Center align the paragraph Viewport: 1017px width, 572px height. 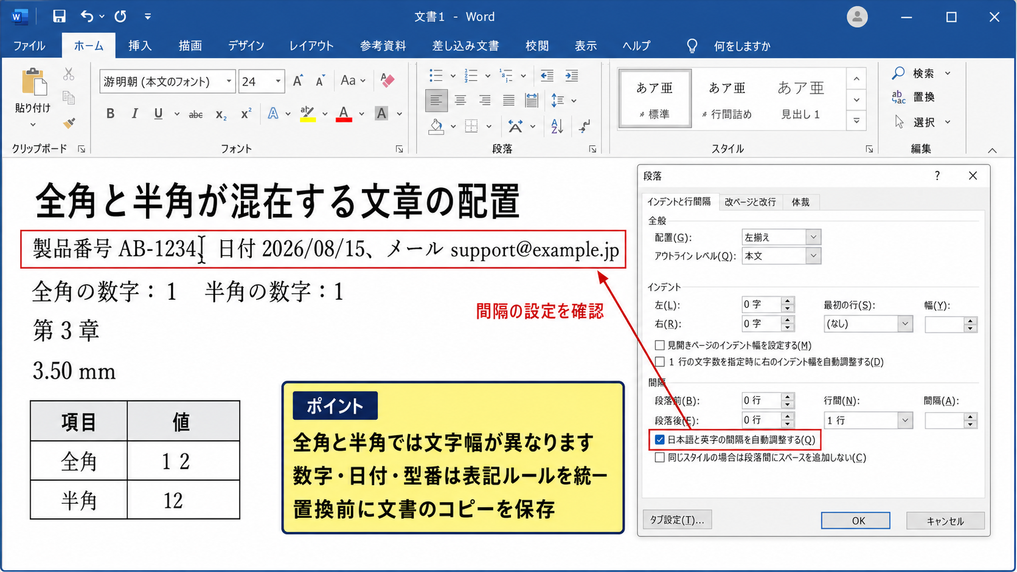pos(460,100)
